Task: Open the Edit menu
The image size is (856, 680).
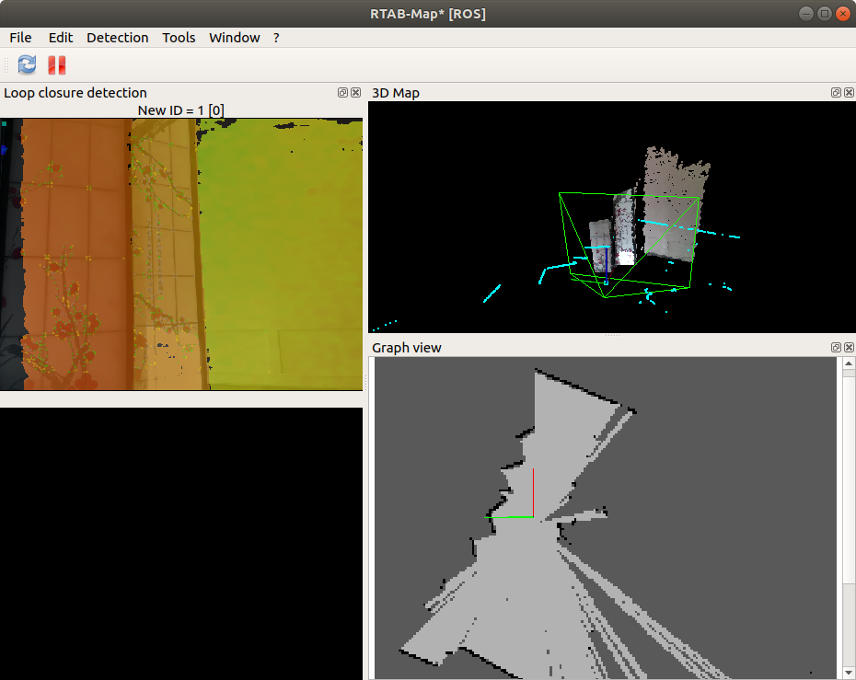Action: click(61, 38)
